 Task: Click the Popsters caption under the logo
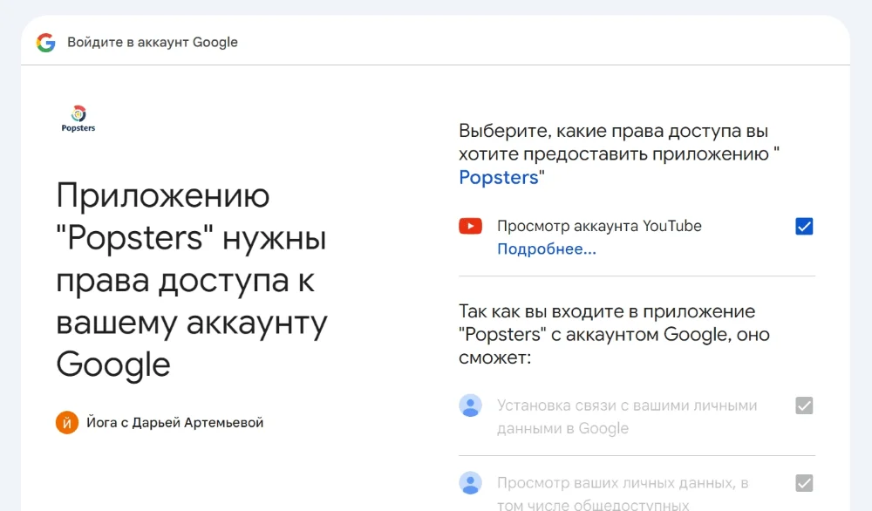78,128
